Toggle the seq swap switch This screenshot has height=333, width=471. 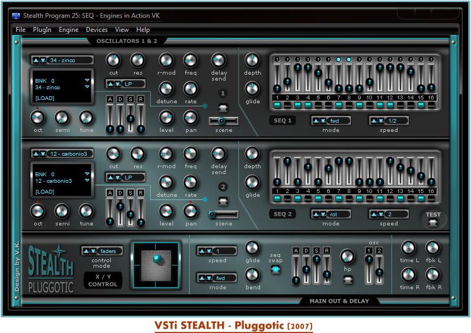[276, 269]
